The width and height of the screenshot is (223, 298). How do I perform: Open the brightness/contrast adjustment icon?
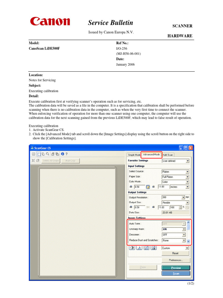pyautogui.click(x=132, y=248)
